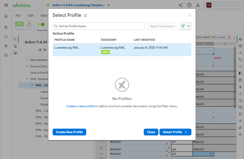Click the Create New Profile button
The width and height of the screenshot is (244, 159).
[69, 132]
